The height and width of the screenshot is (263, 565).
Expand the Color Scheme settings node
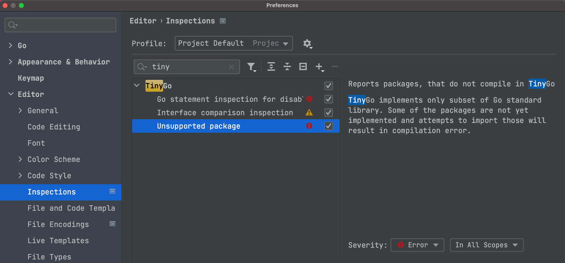tap(20, 159)
